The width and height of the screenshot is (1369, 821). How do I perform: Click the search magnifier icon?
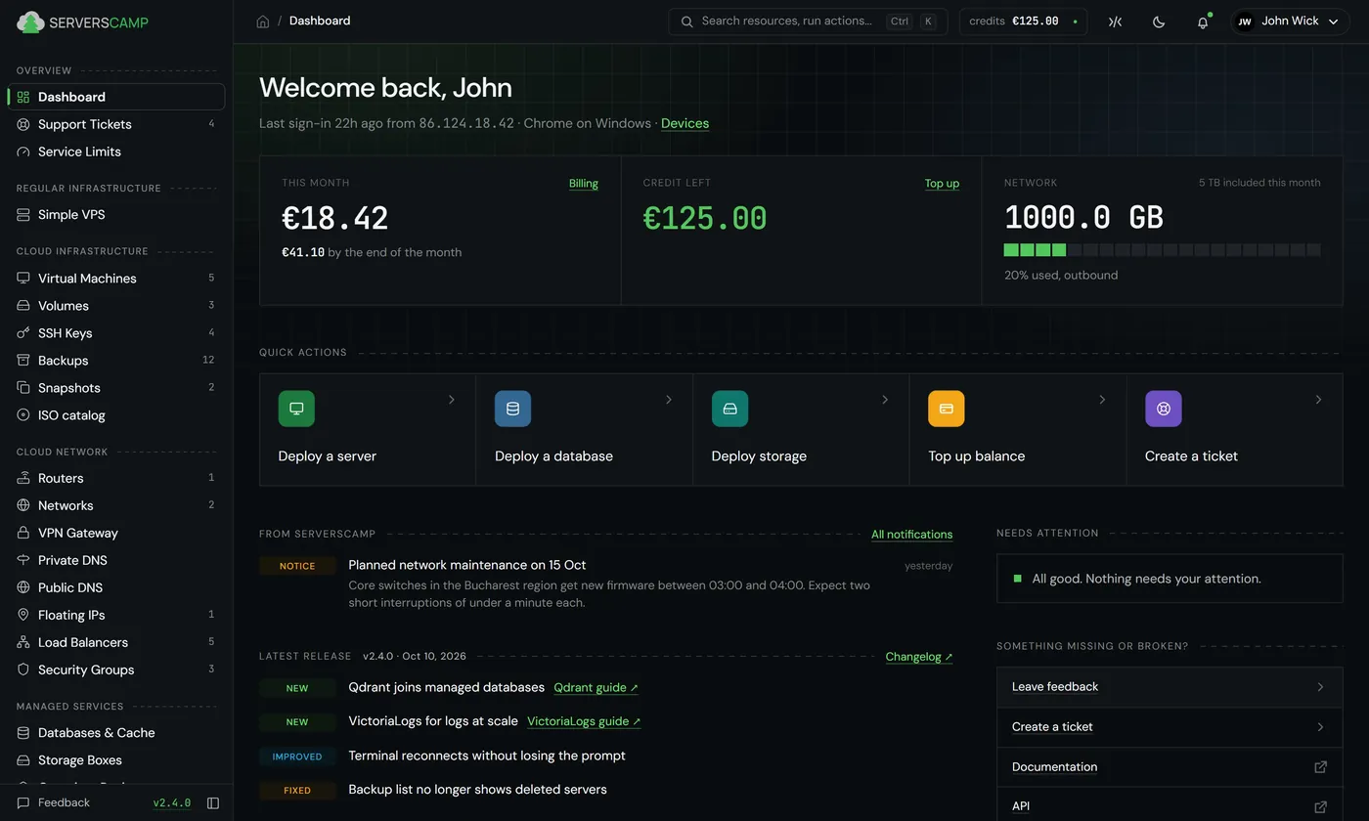pos(687,22)
